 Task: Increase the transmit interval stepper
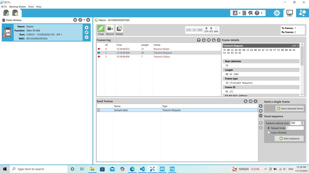(302, 122)
